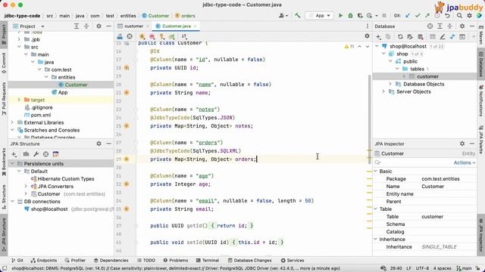Open the Endpoints tool tab

44,260
